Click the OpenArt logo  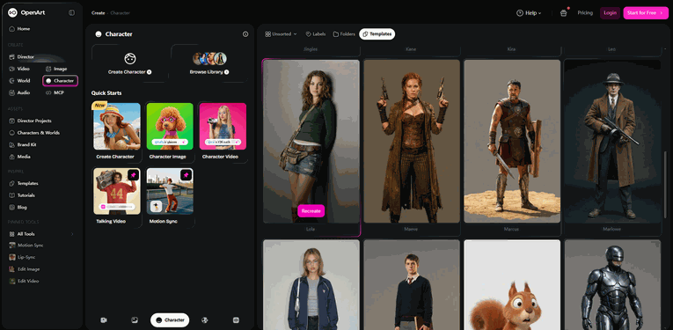click(26, 12)
